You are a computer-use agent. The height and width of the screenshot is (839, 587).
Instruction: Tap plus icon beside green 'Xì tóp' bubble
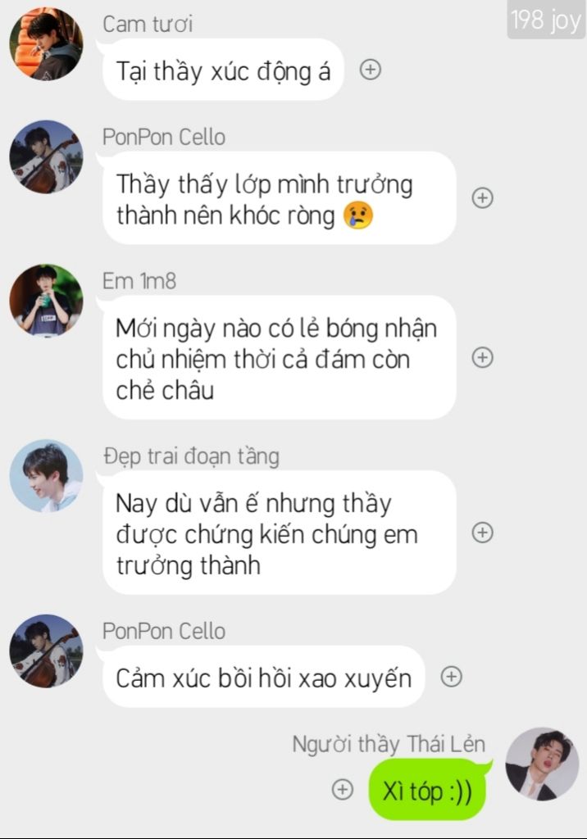(x=343, y=789)
